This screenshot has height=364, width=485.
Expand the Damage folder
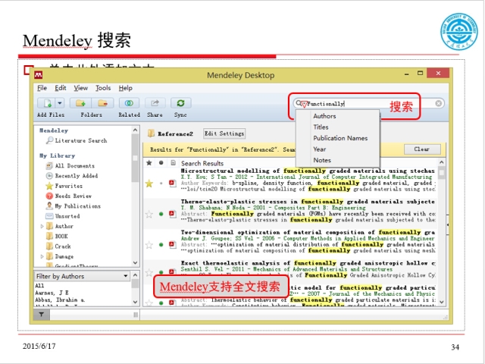pyautogui.click(x=42, y=256)
